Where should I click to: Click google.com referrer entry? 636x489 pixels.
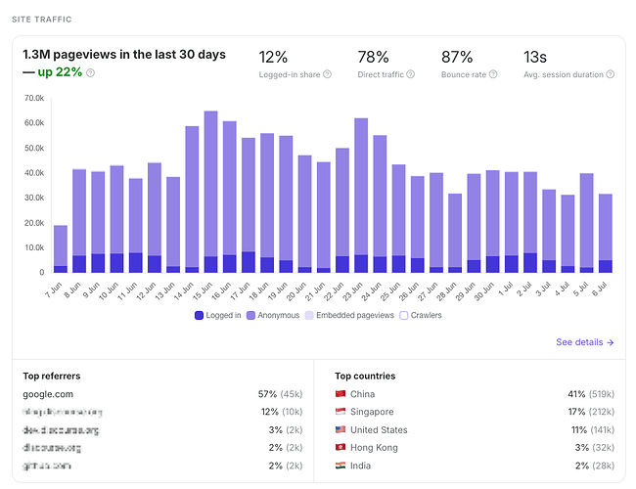48,394
